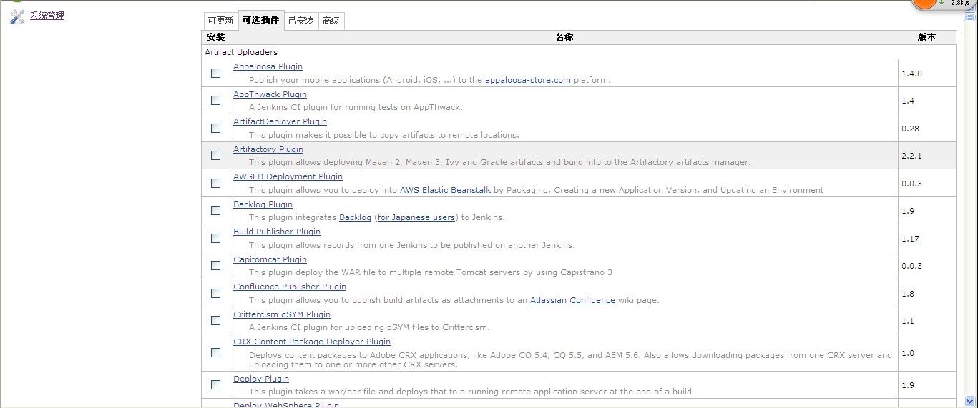Select the 可选插件 tab
This screenshot has width=978, height=408.
pos(260,20)
